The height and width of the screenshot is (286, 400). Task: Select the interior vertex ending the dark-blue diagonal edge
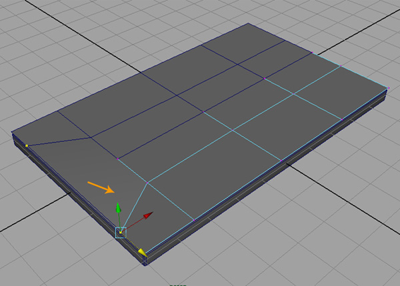point(90,138)
